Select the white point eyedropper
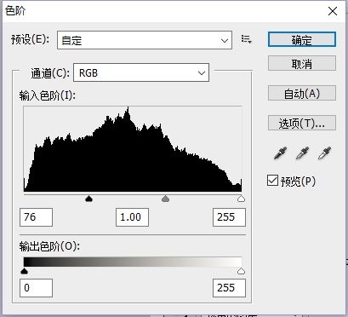Viewport: 348px width, 317px height. point(324,153)
